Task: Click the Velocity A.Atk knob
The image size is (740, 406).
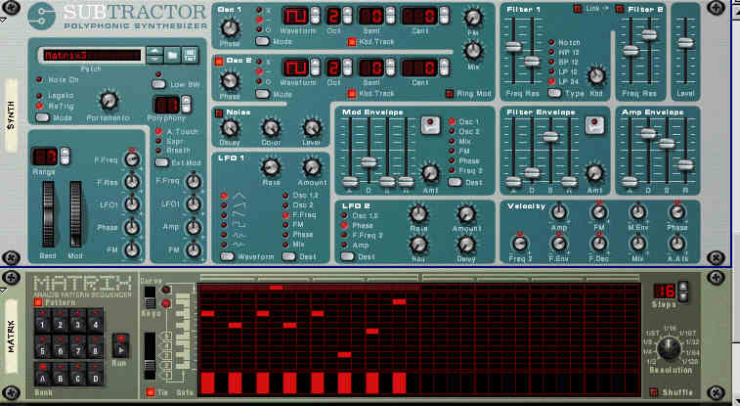Action: (676, 244)
